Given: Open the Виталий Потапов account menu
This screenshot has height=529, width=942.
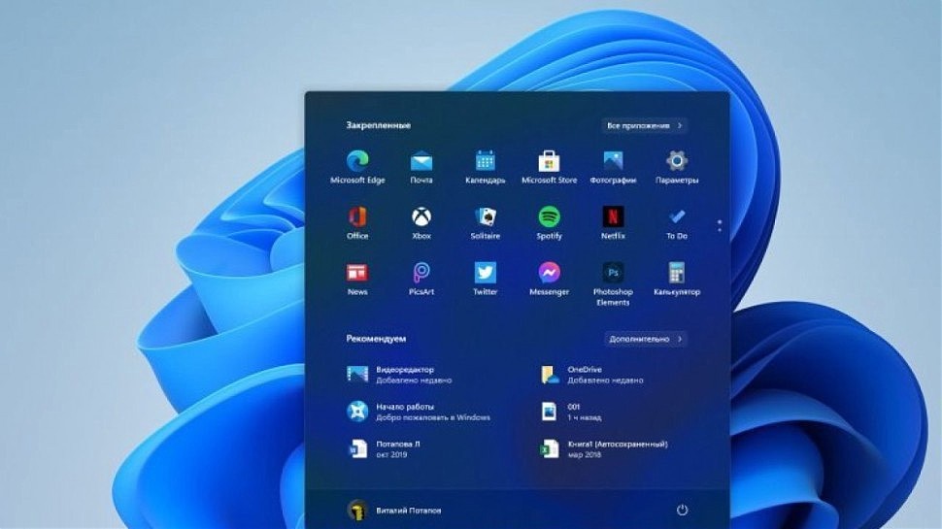Looking at the screenshot, I should tap(394, 511).
